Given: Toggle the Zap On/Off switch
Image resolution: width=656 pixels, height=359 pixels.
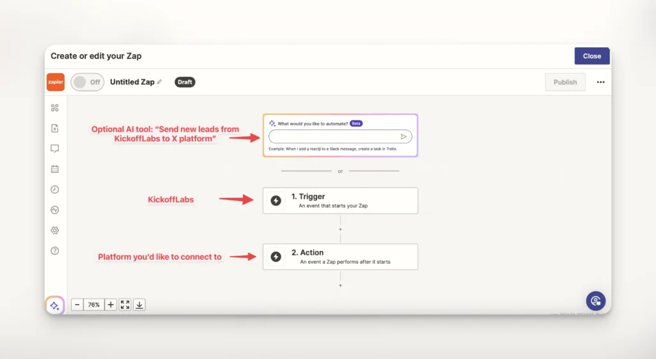Looking at the screenshot, I should [87, 82].
